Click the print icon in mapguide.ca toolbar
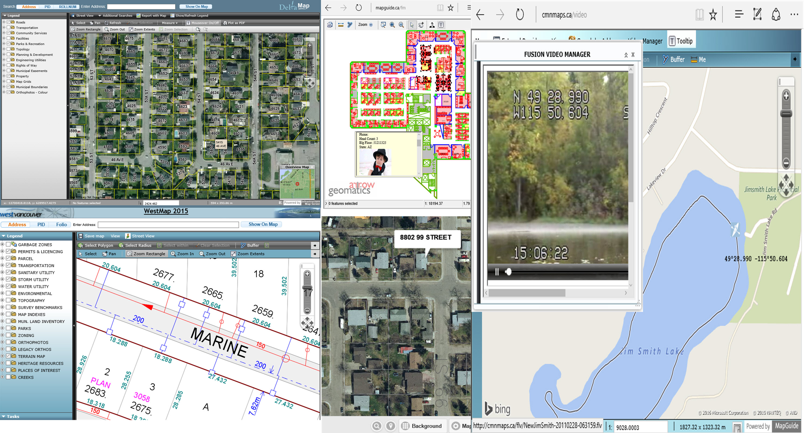This screenshot has width=805, height=433. point(330,25)
